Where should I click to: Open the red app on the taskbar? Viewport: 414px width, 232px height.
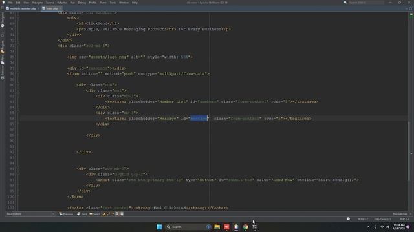click(x=226, y=227)
